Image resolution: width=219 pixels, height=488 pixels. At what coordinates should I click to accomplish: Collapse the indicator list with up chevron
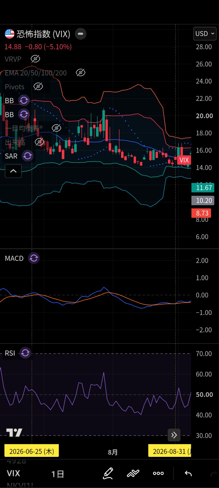[x=13, y=171]
